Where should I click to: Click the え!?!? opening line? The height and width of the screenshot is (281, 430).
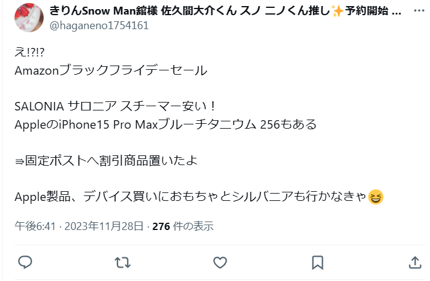tap(29, 52)
